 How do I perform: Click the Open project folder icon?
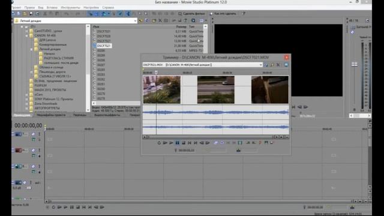click(x=25, y=14)
